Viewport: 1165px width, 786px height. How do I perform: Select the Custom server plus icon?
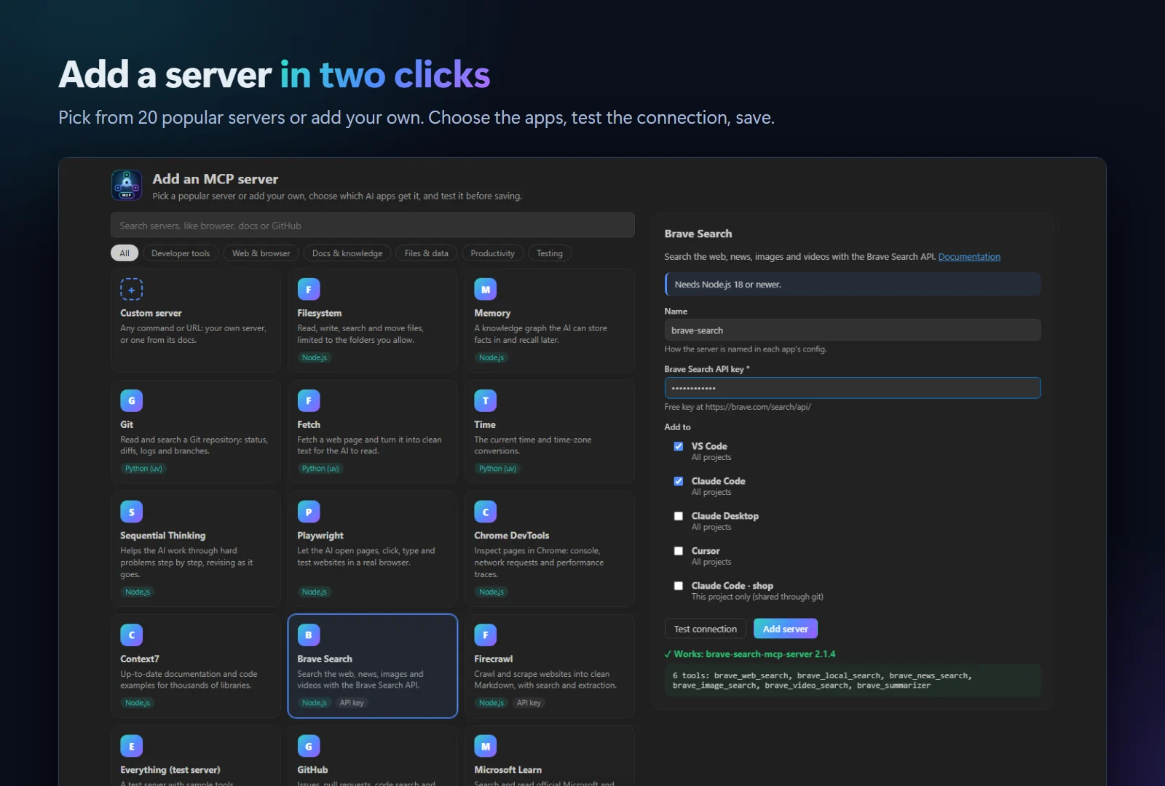(x=132, y=289)
